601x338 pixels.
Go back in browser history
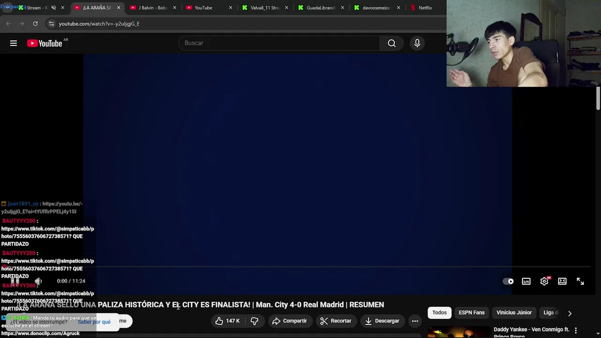pos(8,23)
